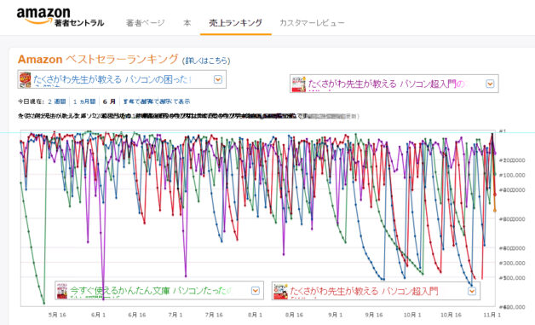Screen dimensions: 535x325
Task: Click the 6月 1 date label
Action: pyautogui.click(x=98, y=315)
